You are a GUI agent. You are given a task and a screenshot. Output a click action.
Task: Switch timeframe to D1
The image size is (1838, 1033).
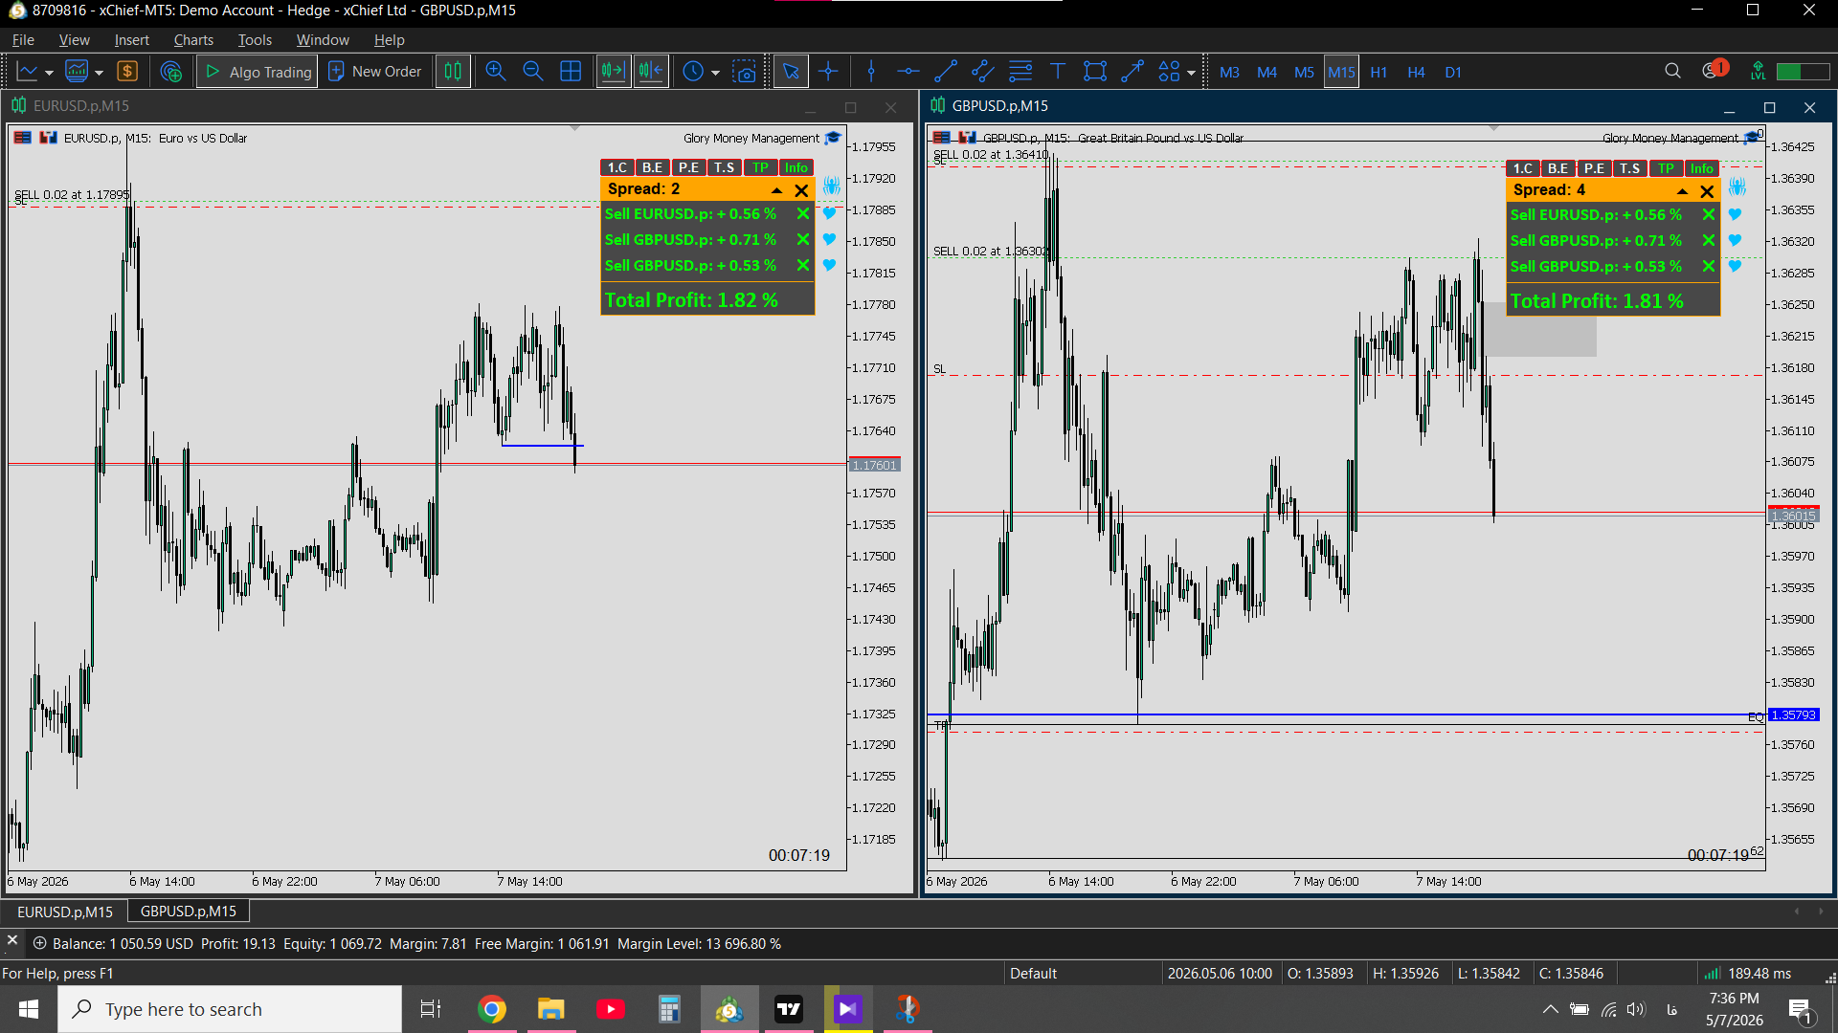coord(1453,72)
